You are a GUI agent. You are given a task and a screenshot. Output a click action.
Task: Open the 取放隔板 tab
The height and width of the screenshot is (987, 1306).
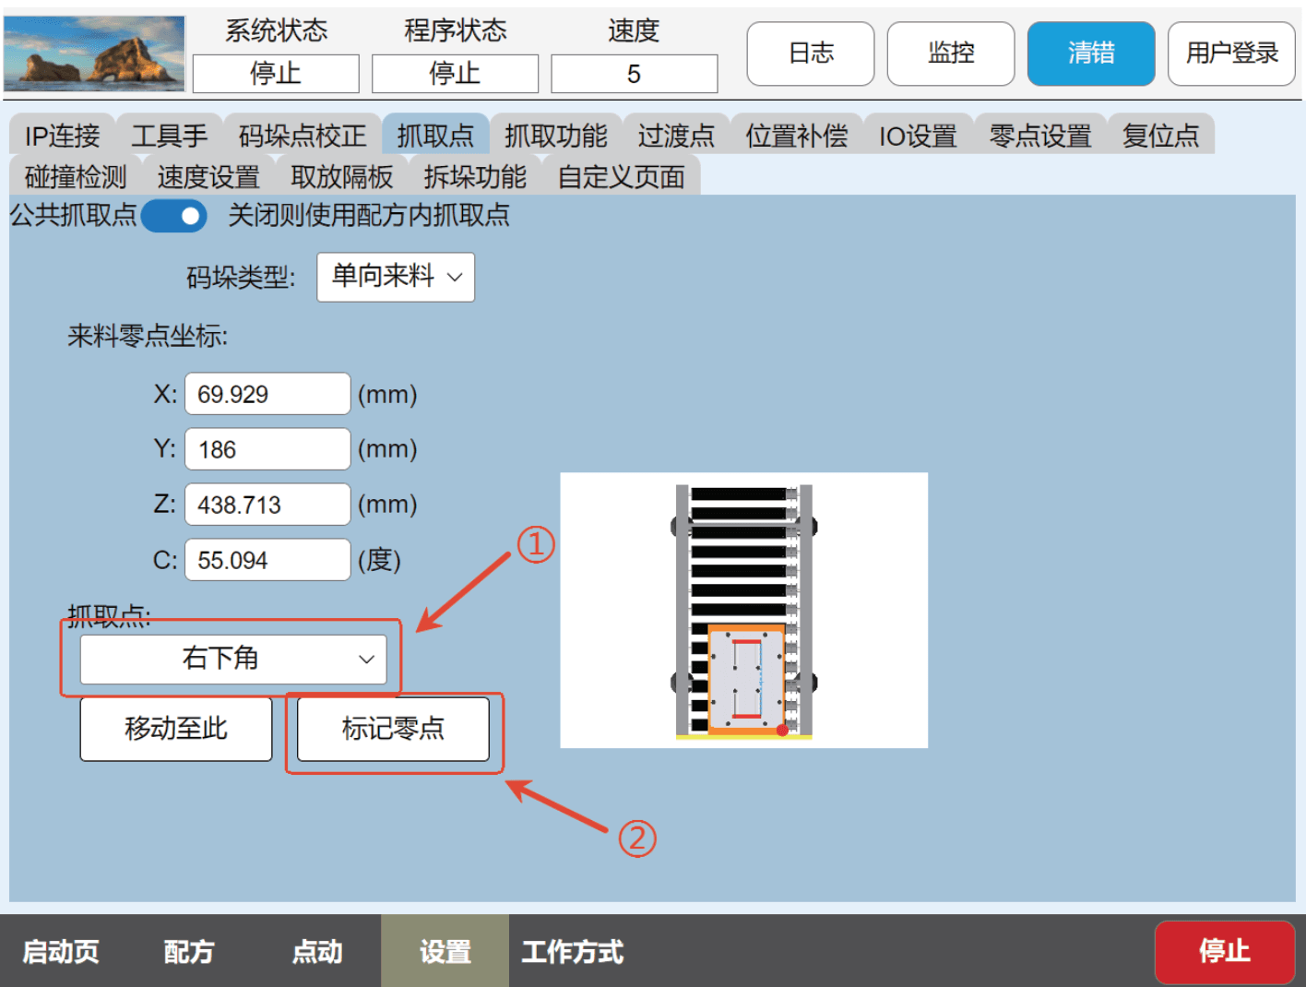click(341, 175)
